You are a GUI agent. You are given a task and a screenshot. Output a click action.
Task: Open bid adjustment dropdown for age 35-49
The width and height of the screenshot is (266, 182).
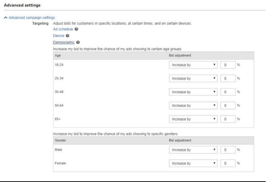pyautogui.click(x=193, y=92)
